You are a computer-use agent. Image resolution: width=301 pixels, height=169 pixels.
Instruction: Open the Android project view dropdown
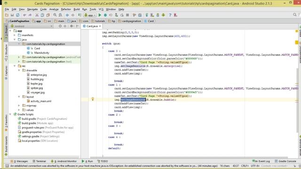[x=32, y=26]
